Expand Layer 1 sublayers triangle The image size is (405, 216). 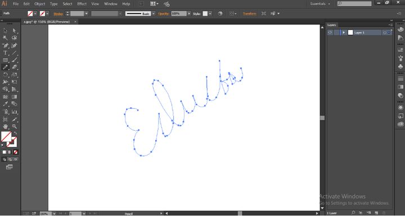(344, 33)
